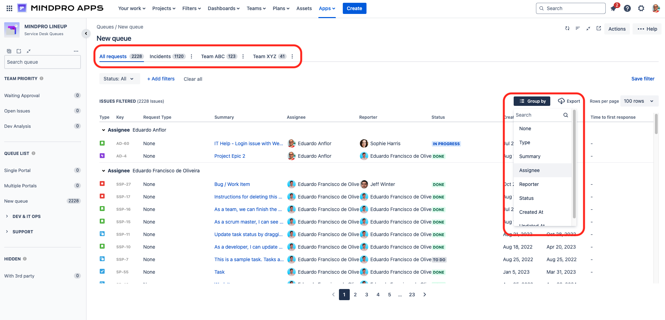The image size is (665, 320).
Task: Click the create new queue icon
Action: tap(18, 51)
